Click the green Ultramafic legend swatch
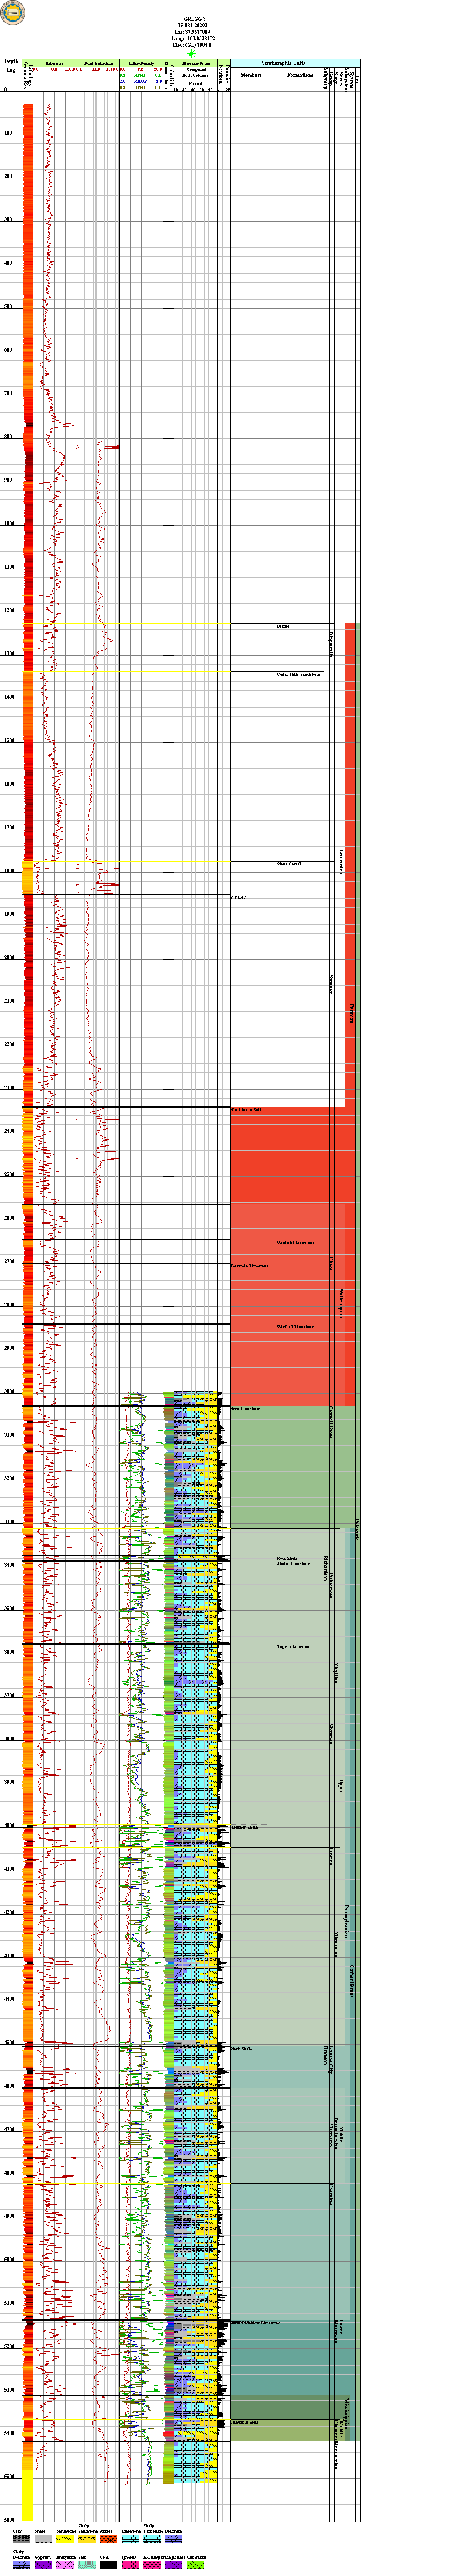Screen dimensions: 469x2576 pos(196,2565)
